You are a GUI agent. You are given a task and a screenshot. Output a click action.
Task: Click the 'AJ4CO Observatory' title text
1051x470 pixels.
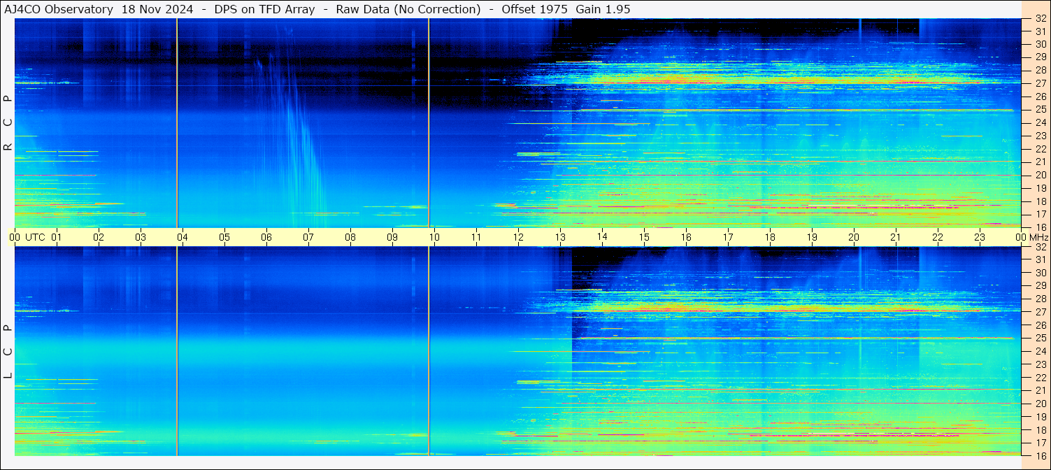click(x=59, y=9)
